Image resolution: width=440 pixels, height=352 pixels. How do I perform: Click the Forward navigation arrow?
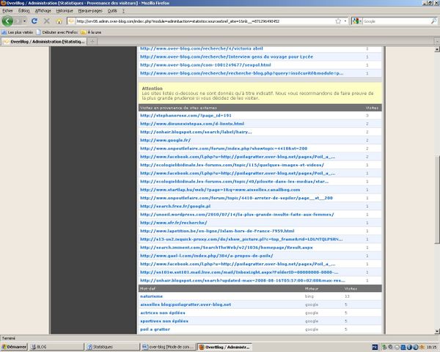tap(18, 21)
